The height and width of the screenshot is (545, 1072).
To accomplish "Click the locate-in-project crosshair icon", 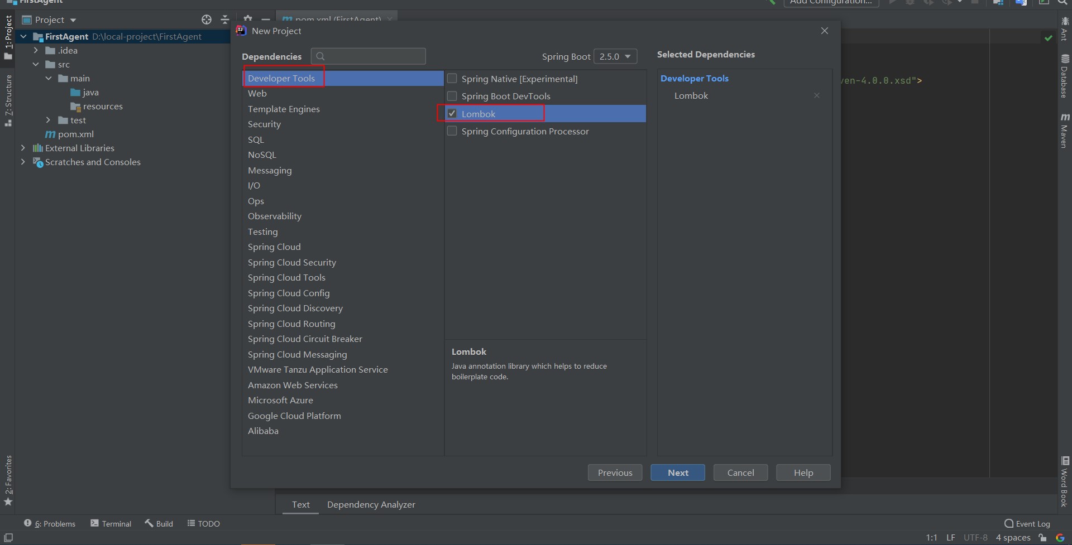I will point(207,20).
